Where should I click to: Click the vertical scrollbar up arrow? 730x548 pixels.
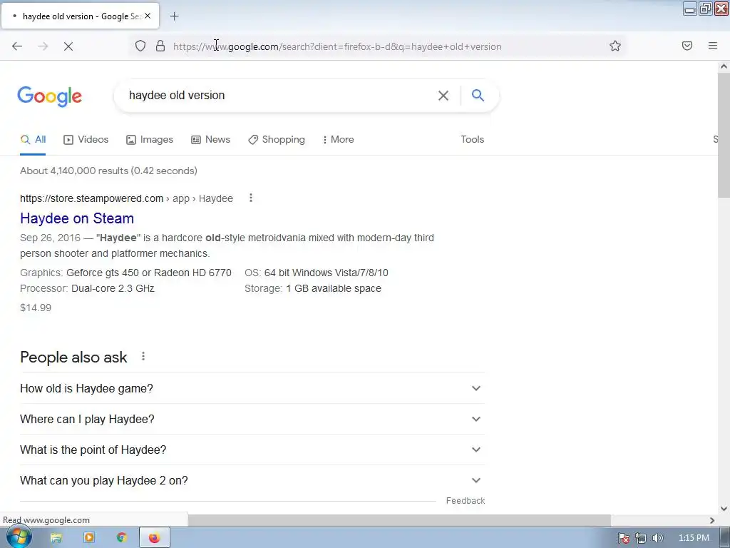[724, 66]
